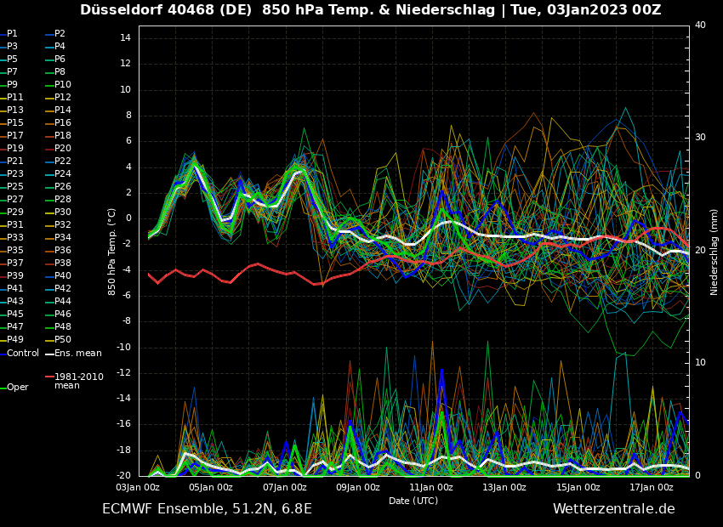Click the 1981-2010 mean legend label

tap(78, 381)
